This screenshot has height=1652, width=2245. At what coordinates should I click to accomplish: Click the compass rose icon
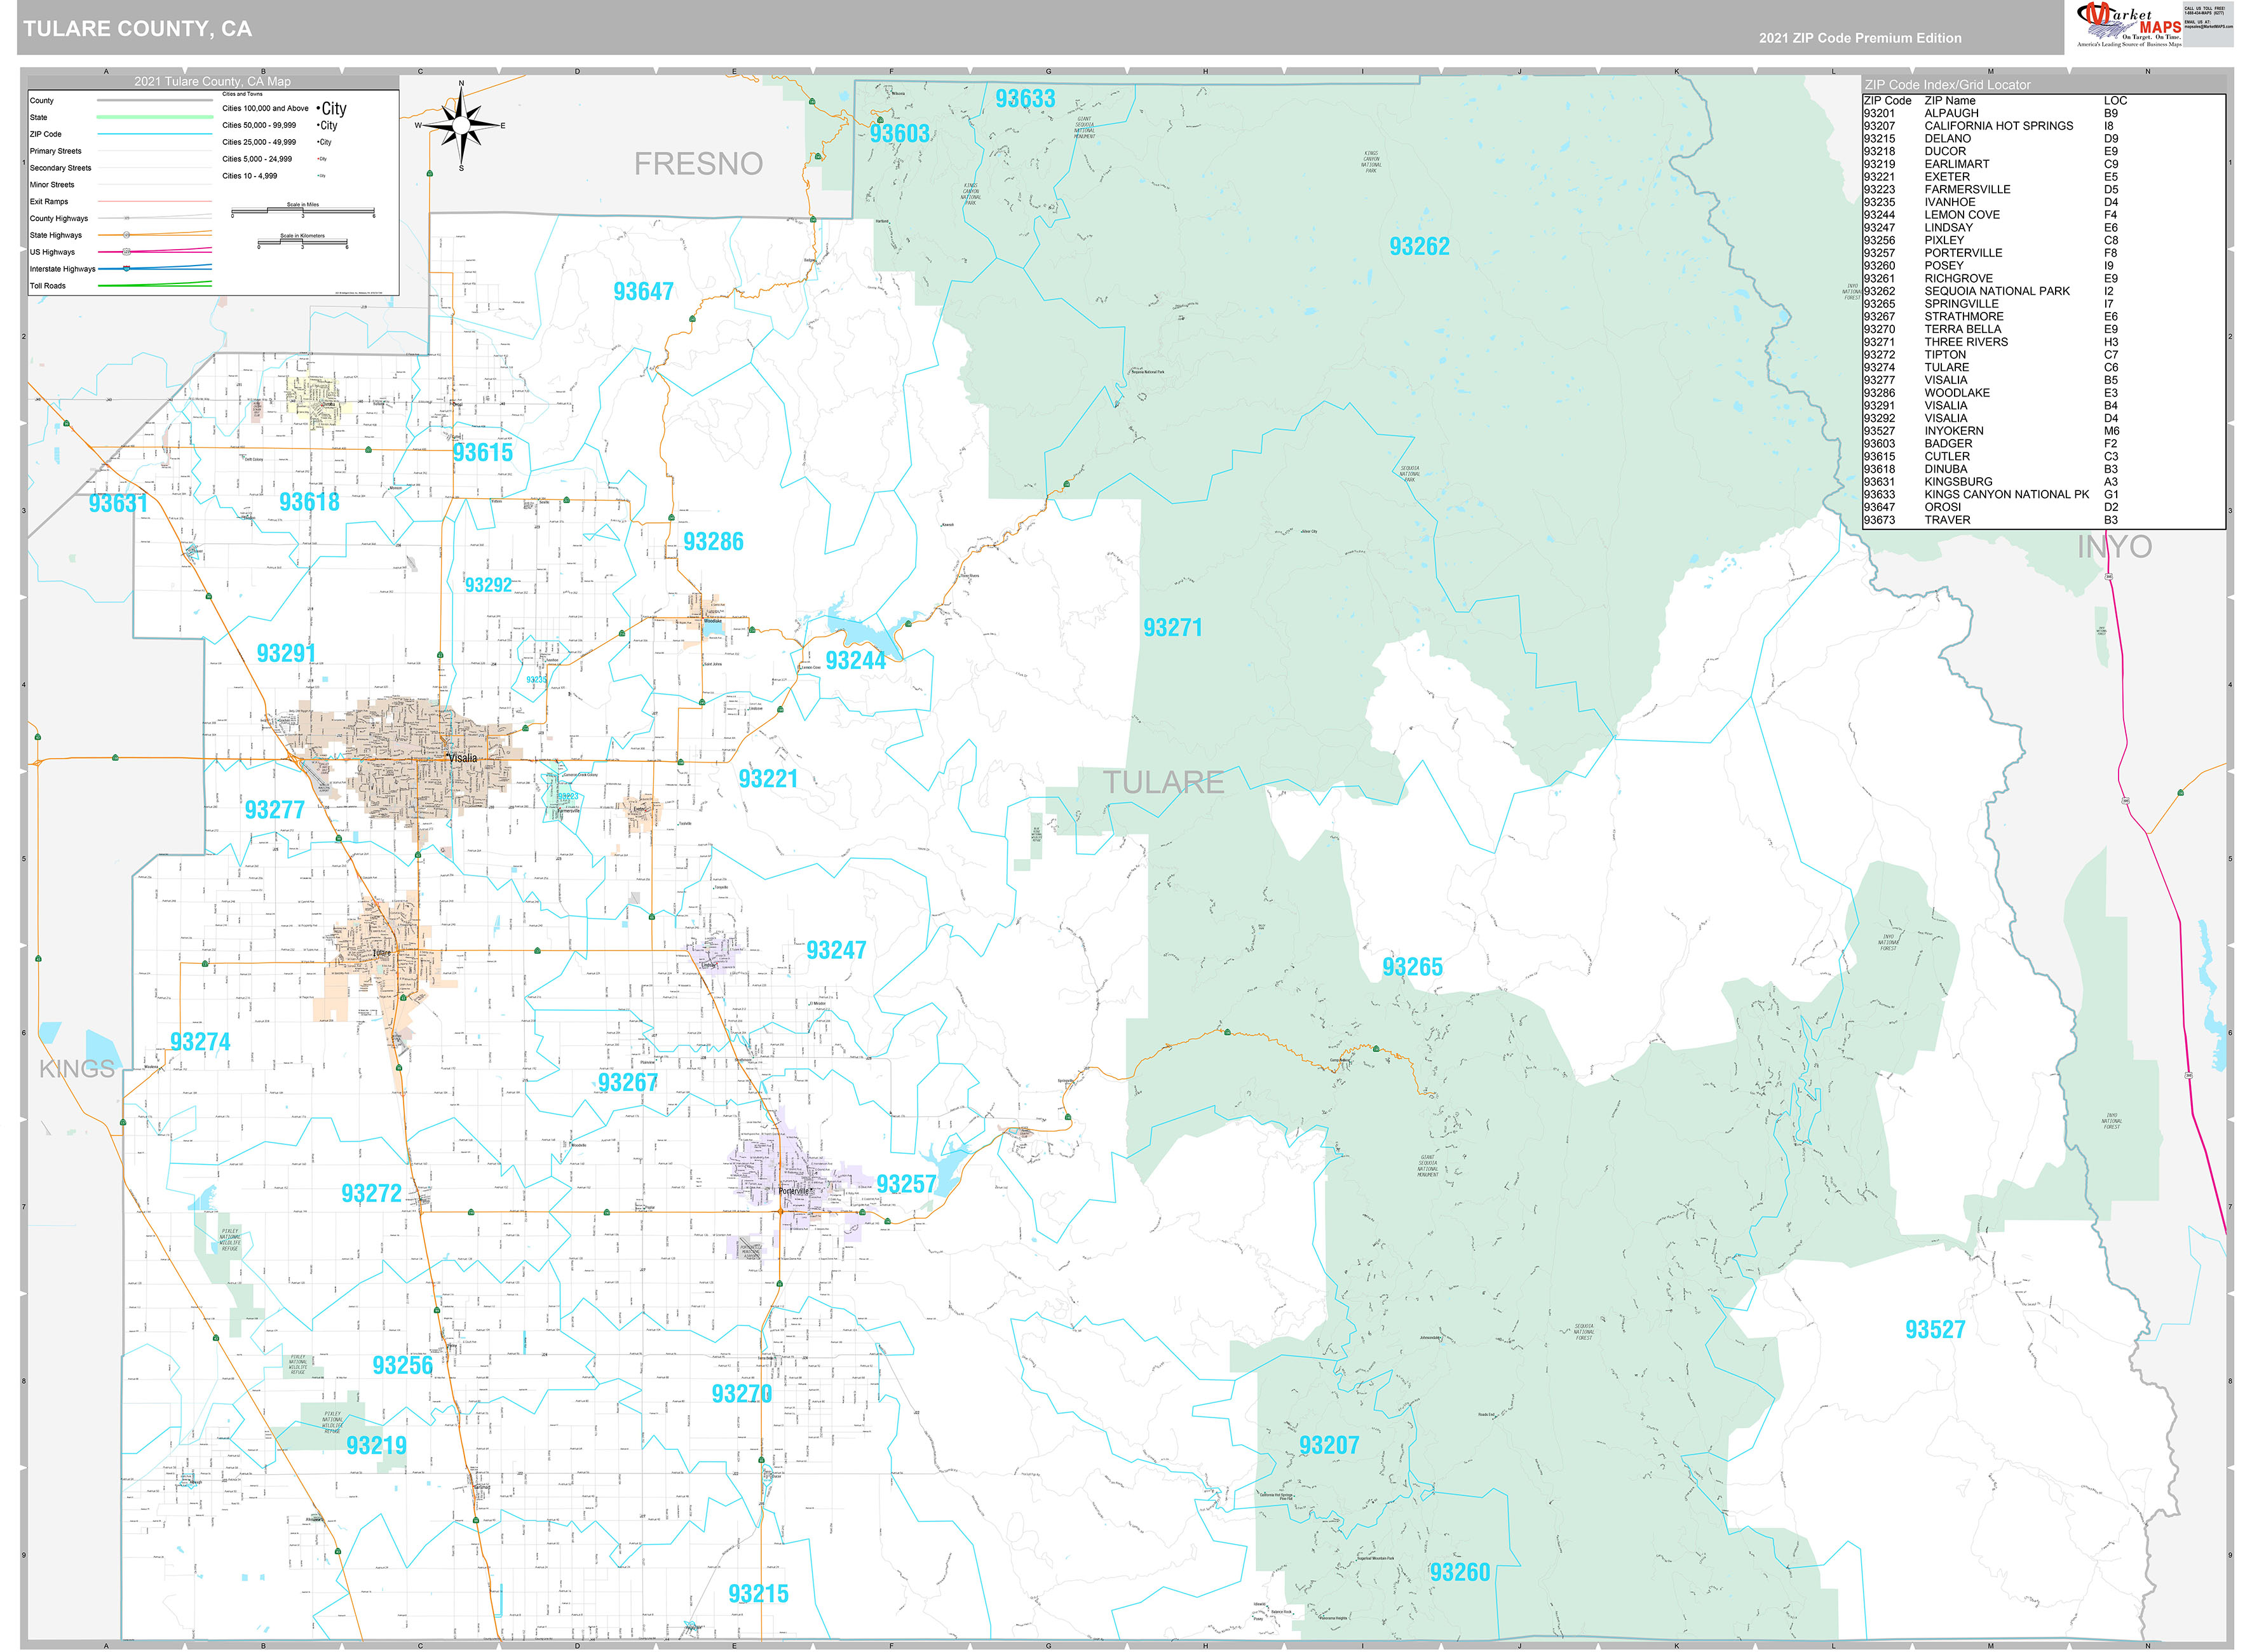[x=461, y=125]
